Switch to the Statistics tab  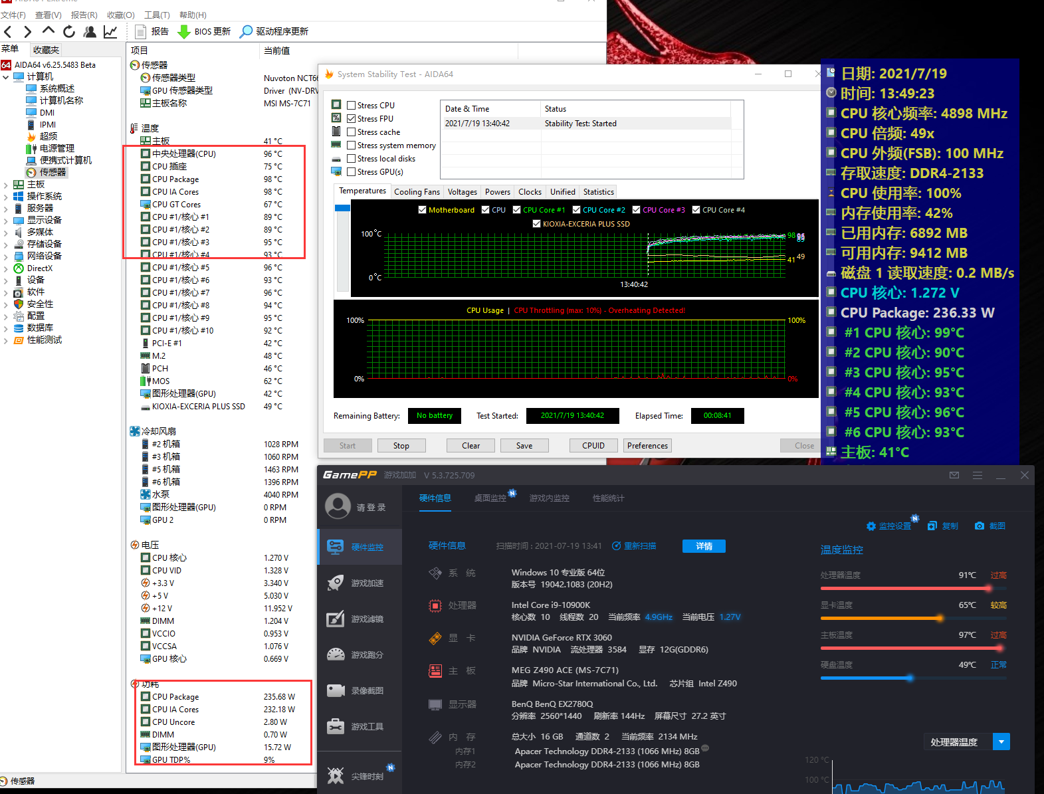coord(598,192)
